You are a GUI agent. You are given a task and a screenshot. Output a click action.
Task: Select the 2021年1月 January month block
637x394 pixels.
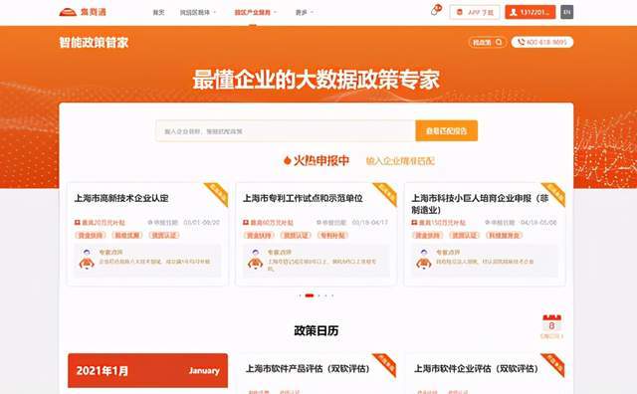[x=148, y=370]
